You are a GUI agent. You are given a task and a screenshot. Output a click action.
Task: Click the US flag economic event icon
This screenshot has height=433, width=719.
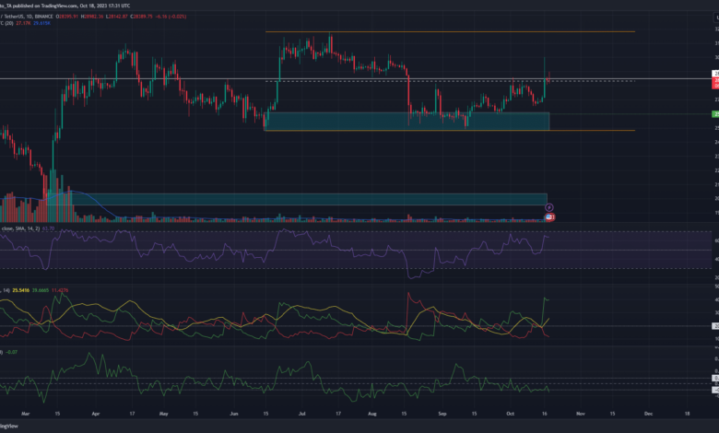549,216
